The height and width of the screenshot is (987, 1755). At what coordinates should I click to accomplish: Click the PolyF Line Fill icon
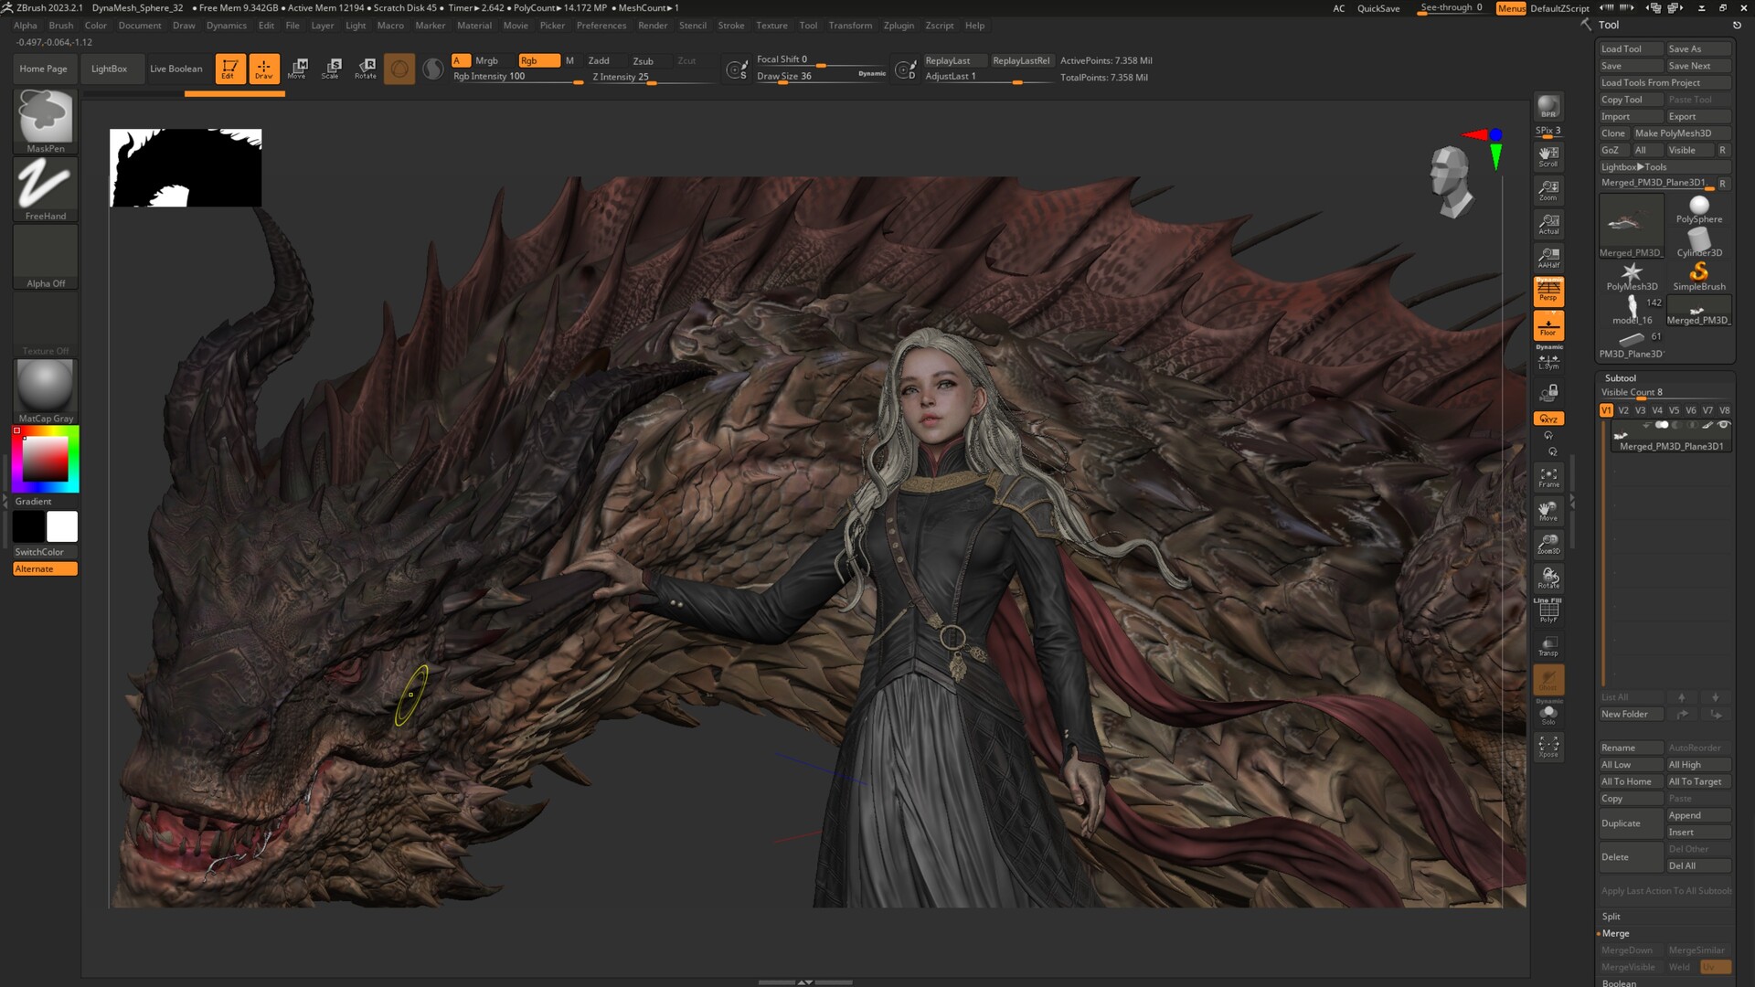coord(1548,611)
